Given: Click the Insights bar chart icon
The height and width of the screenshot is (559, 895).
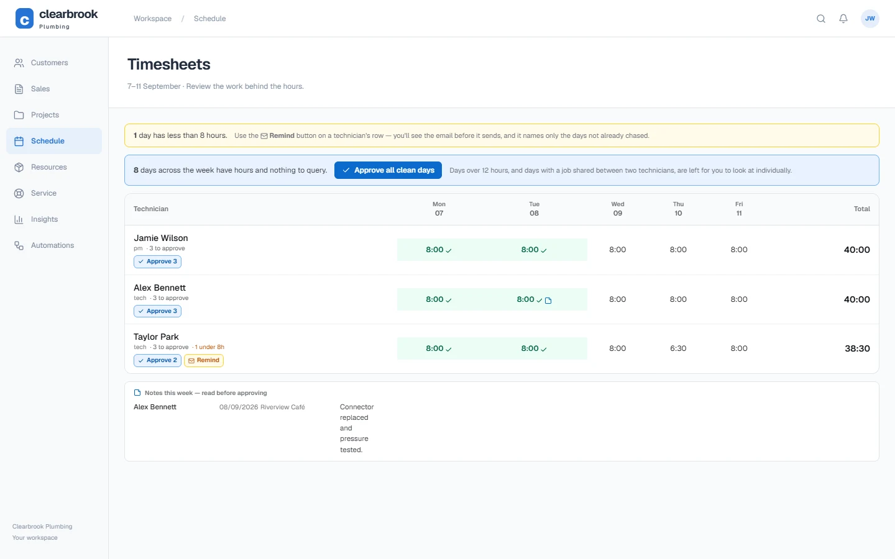Looking at the screenshot, I should [x=19, y=219].
